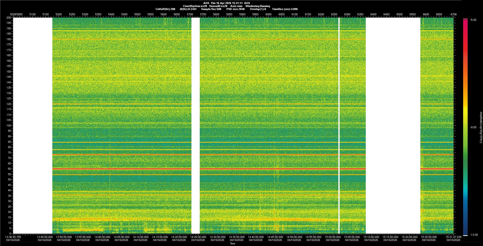Screen dimensions: 483x246
Task: Click the Cutoff(Hz):200 parameter text
Action: tap(165, 9)
